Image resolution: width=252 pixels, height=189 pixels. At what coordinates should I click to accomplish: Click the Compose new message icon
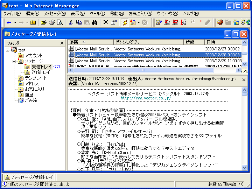(159, 23)
